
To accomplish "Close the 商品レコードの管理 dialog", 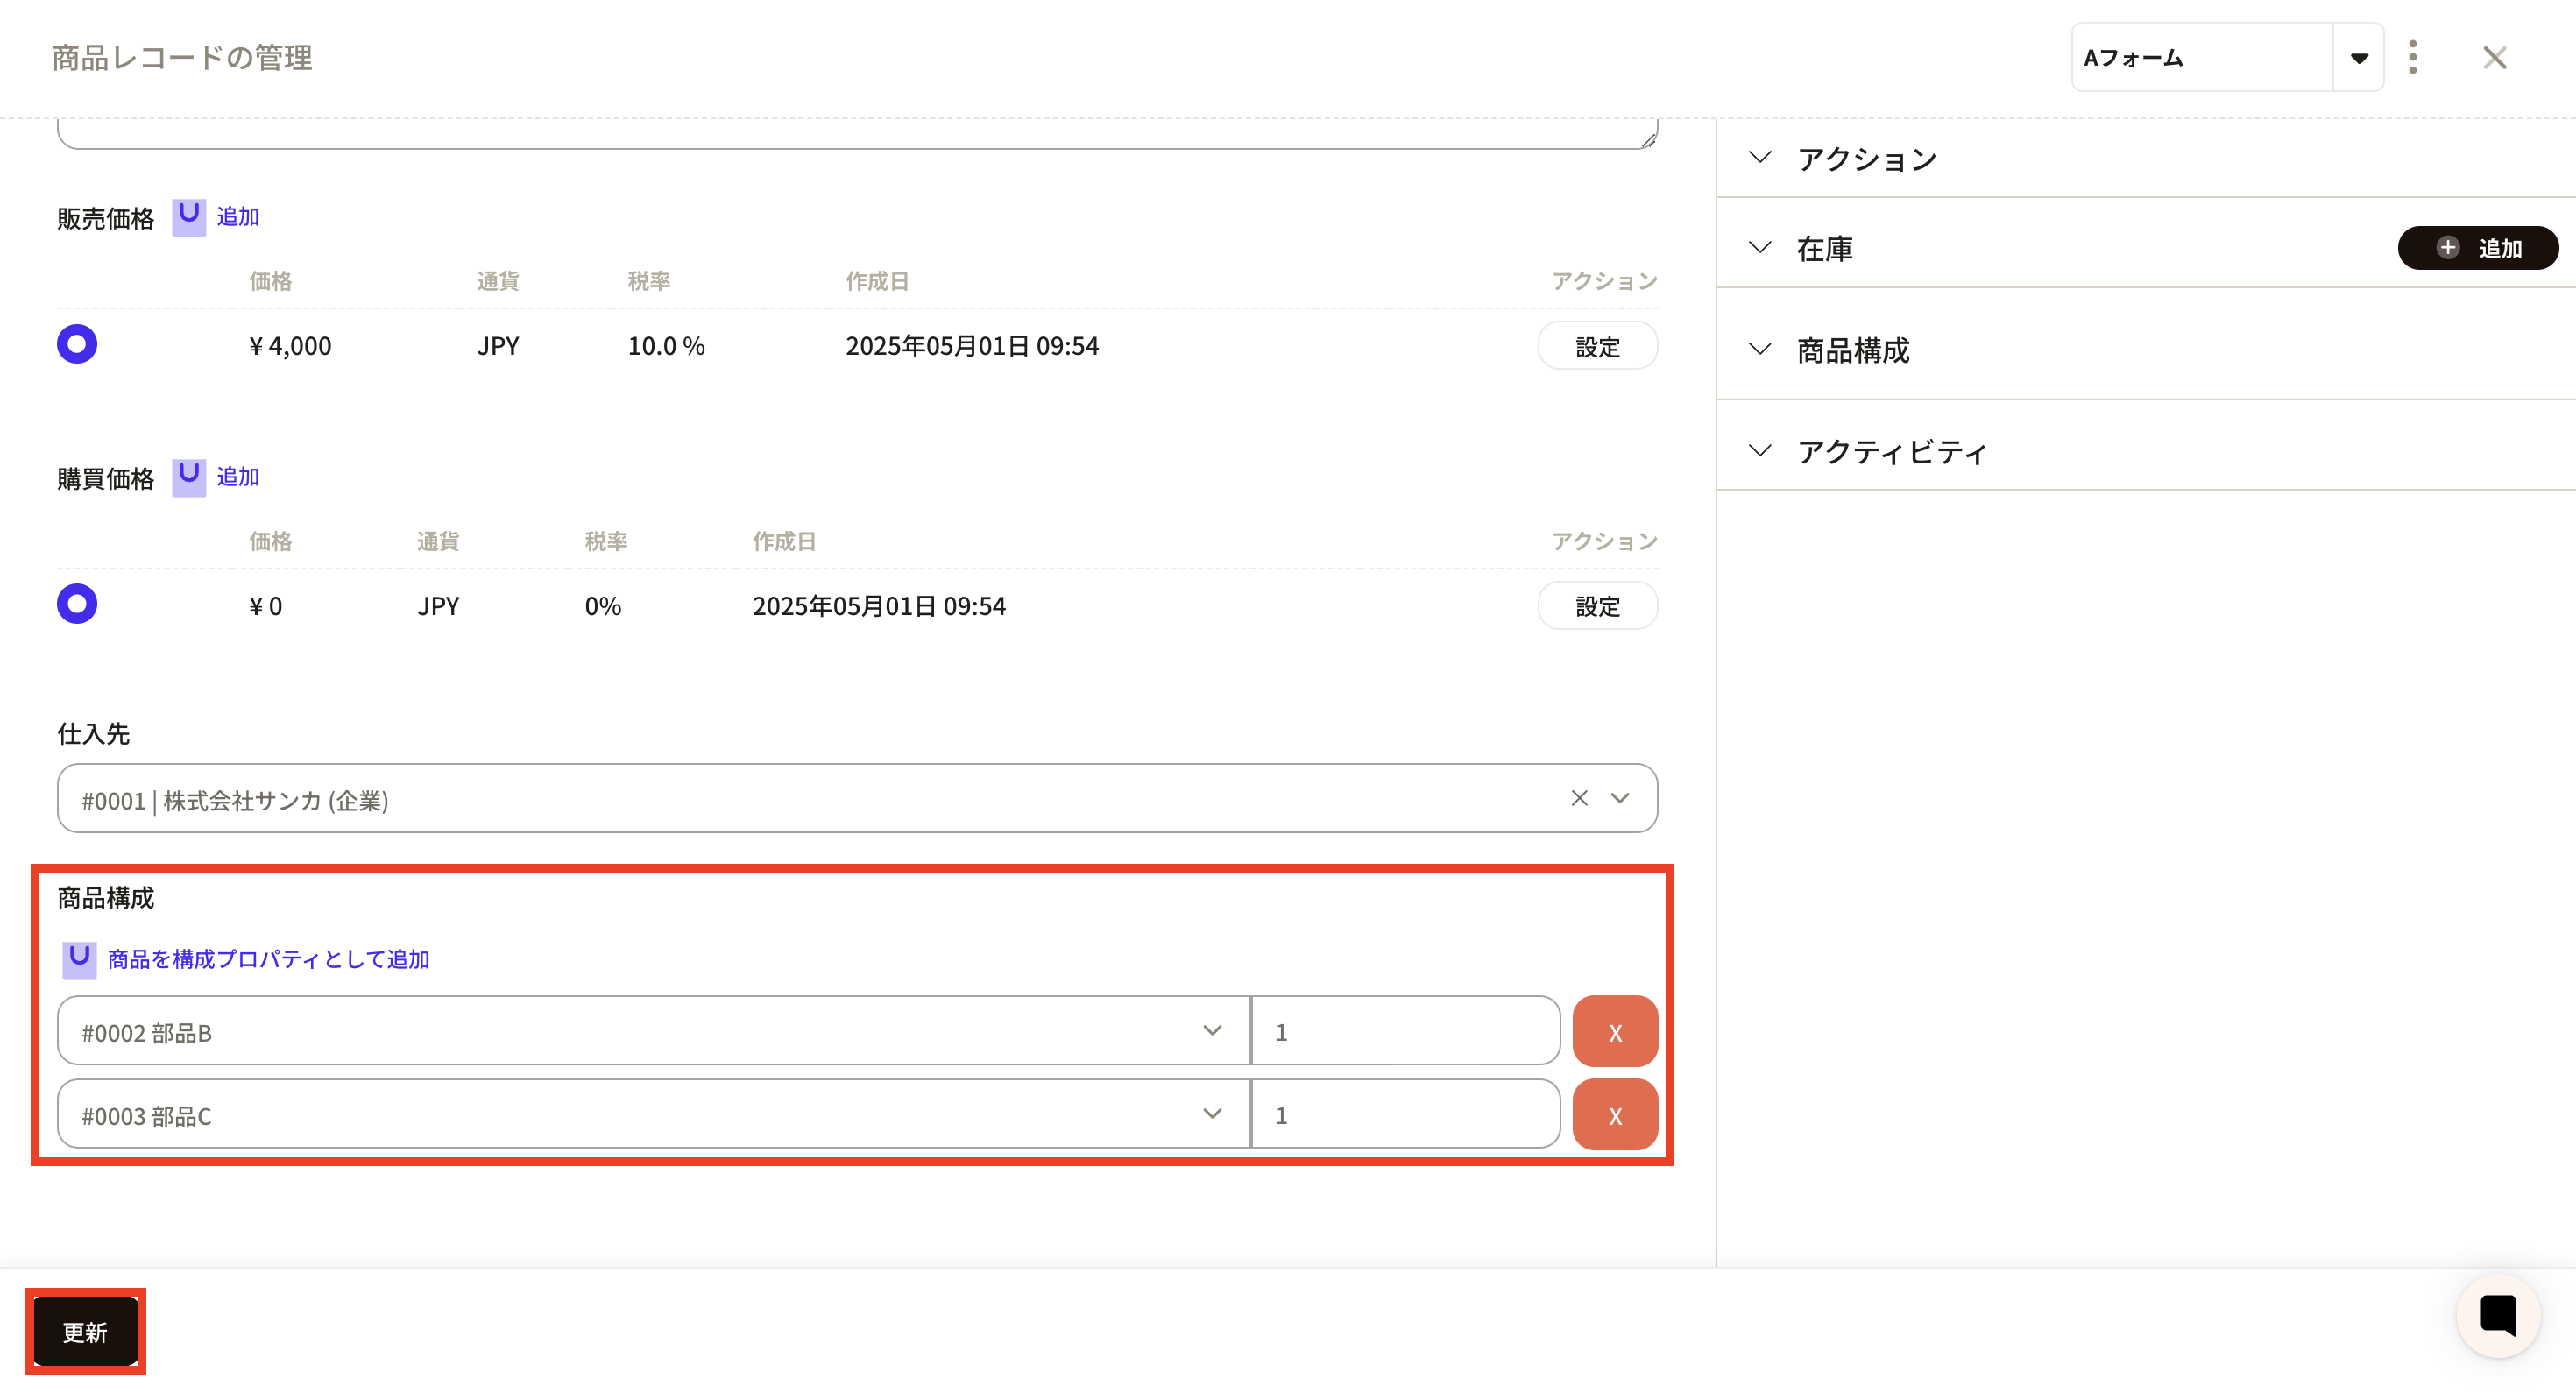I will point(2494,57).
